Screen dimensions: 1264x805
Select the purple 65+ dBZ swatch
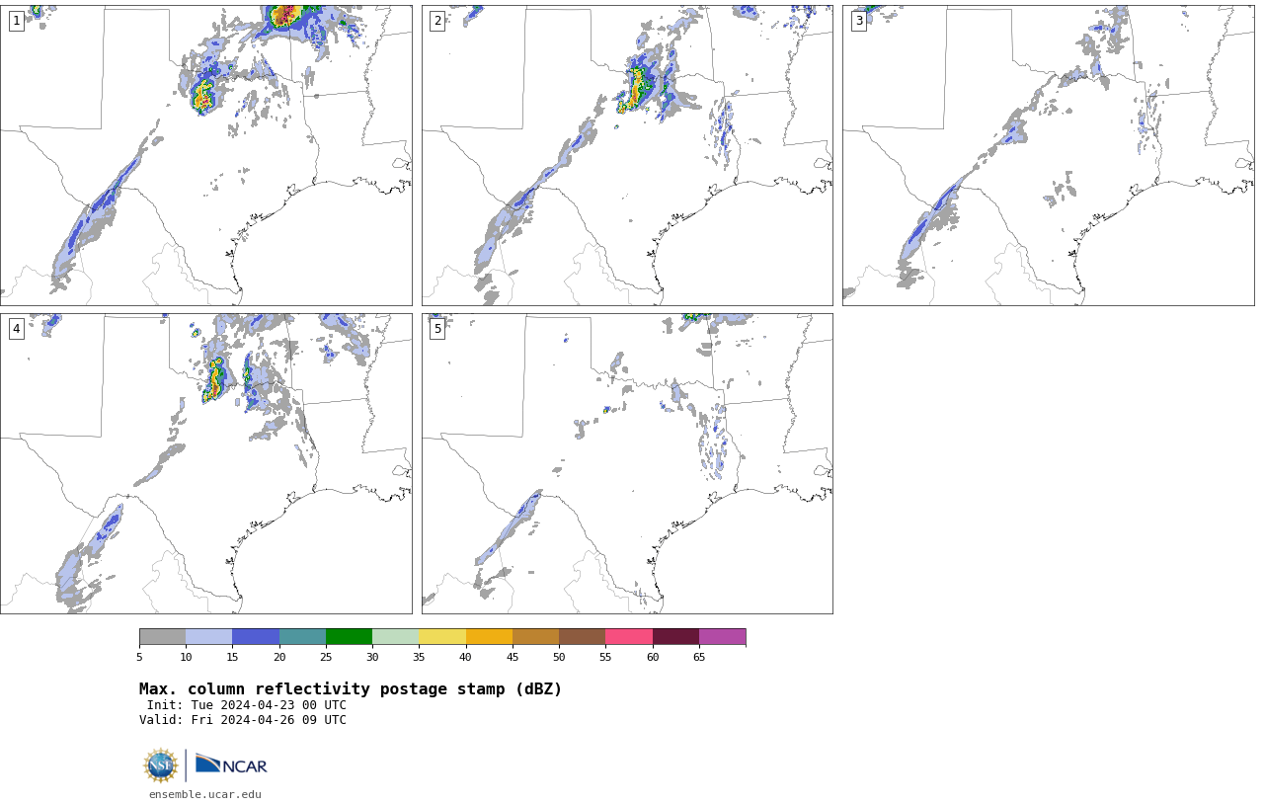(723, 636)
